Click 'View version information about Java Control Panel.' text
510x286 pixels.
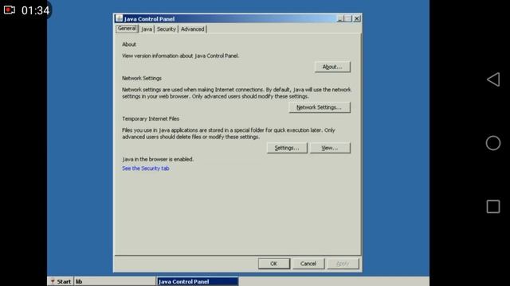[x=181, y=56]
